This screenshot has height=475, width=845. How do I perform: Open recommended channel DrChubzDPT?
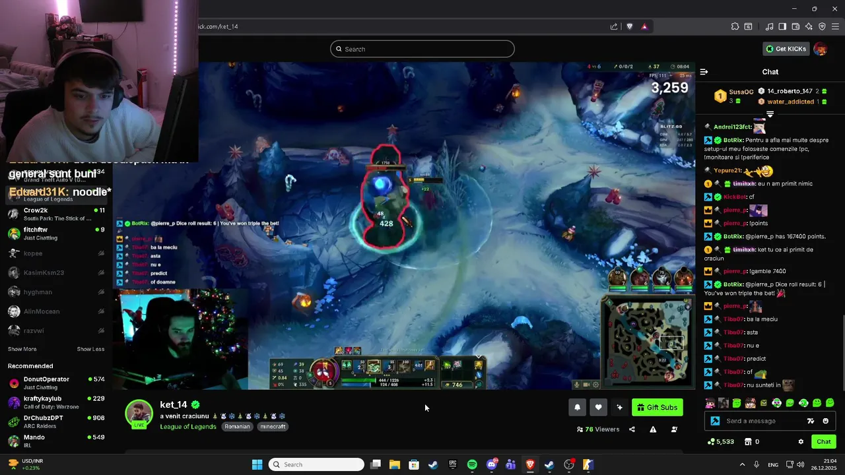pyautogui.click(x=56, y=422)
